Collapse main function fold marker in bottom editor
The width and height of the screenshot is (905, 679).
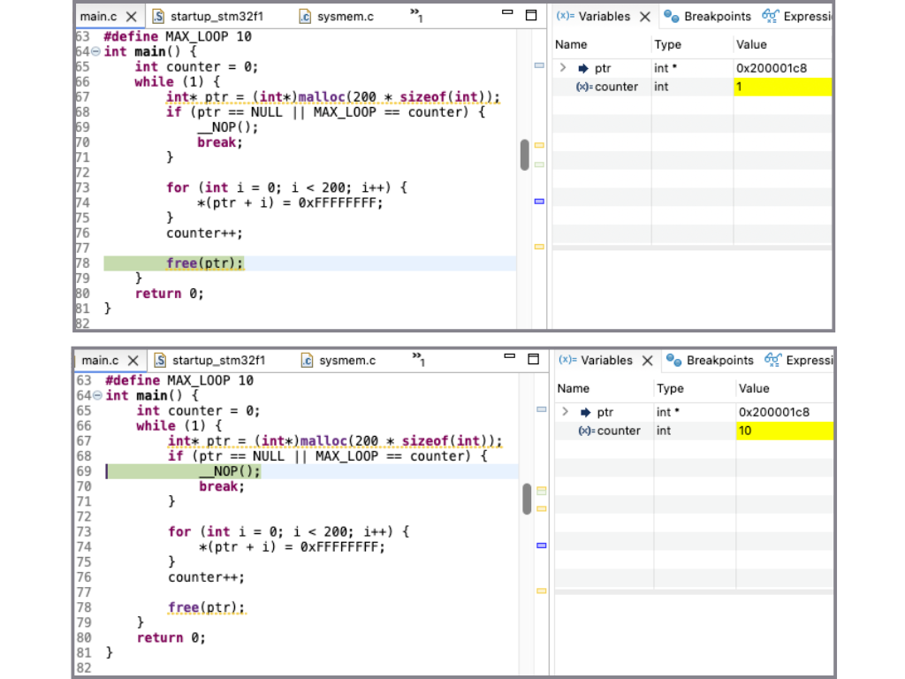tap(97, 395)
